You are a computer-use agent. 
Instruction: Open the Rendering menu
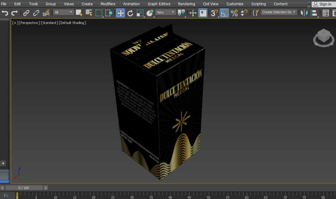pos(187,4)
